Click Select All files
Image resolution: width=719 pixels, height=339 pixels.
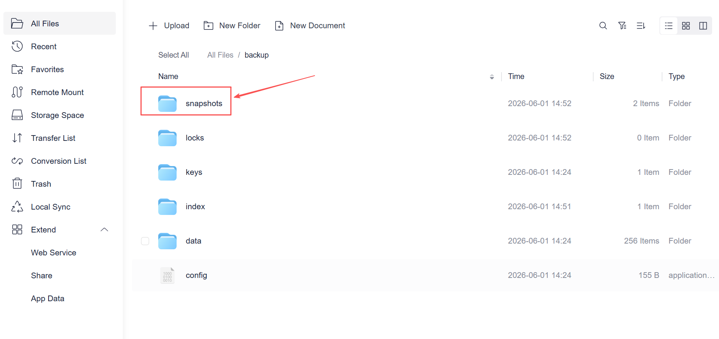click(x=174, y=55)
